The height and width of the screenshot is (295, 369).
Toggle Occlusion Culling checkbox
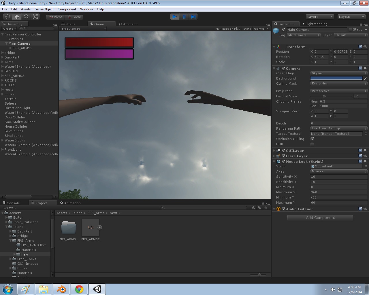click(x=312, y=139)
